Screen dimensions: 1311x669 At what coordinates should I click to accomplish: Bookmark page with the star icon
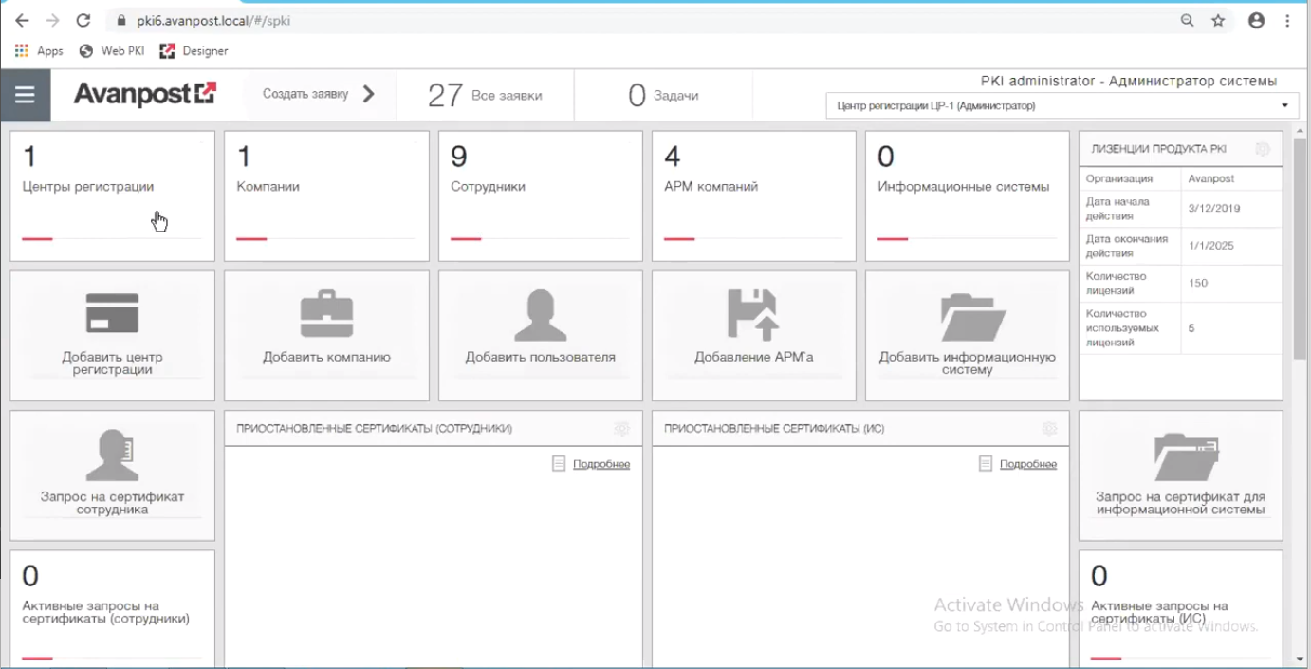[1218, 20]
